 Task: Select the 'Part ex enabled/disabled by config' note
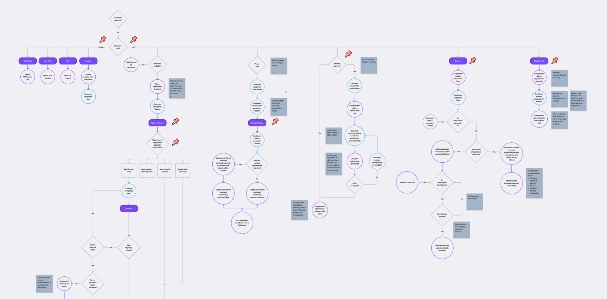point(369,65)
